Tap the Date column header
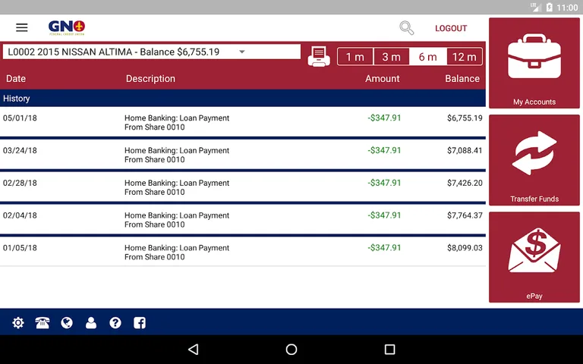Image resolution: width=583 pixels, height=364 pixels. pos(16,79)
